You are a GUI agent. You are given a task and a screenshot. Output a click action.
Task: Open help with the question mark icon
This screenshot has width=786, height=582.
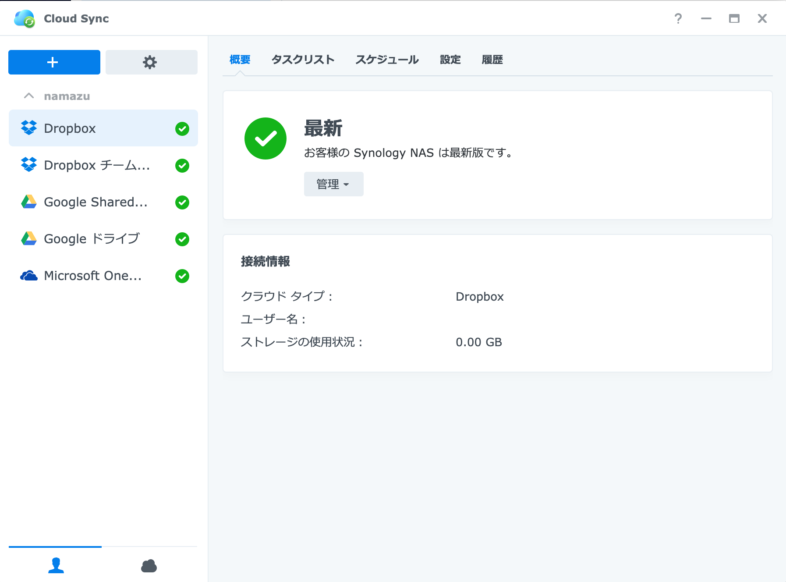click(678, 18)
